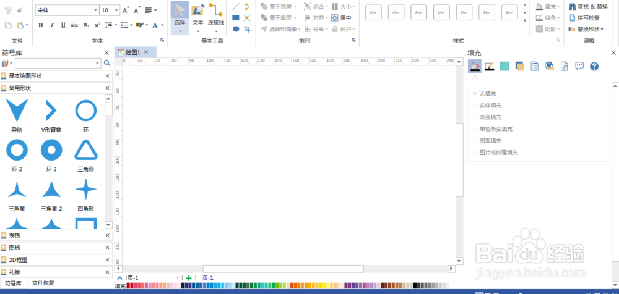Select the 文本 text tool
Viewport: 619px width, 294px height.
coord(198,18)
